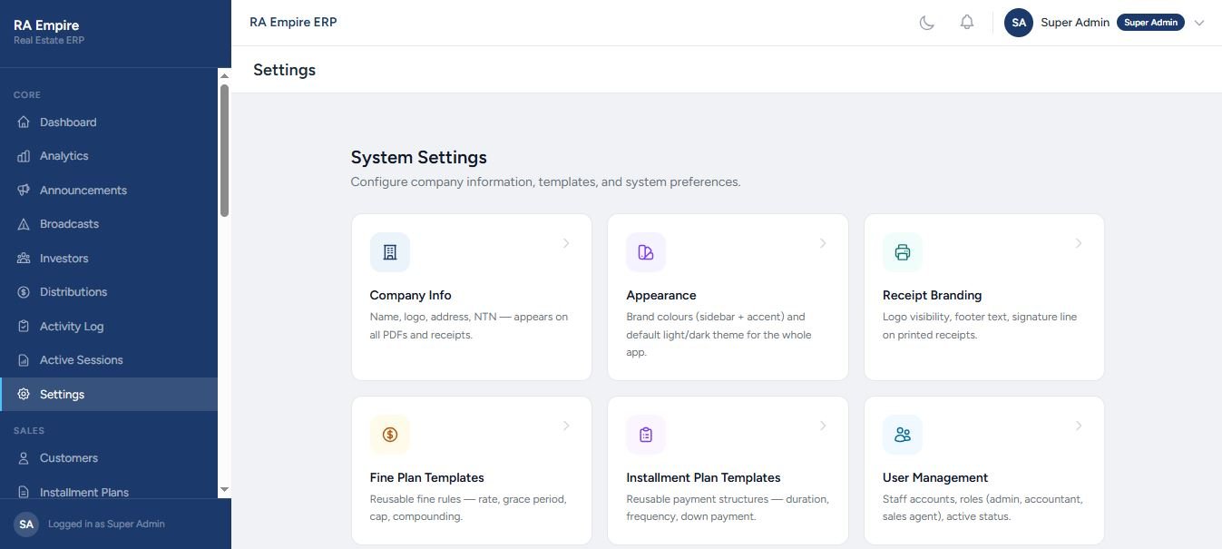Click the Super Admin role badge
The image size is (1222, 549).
1150,23
